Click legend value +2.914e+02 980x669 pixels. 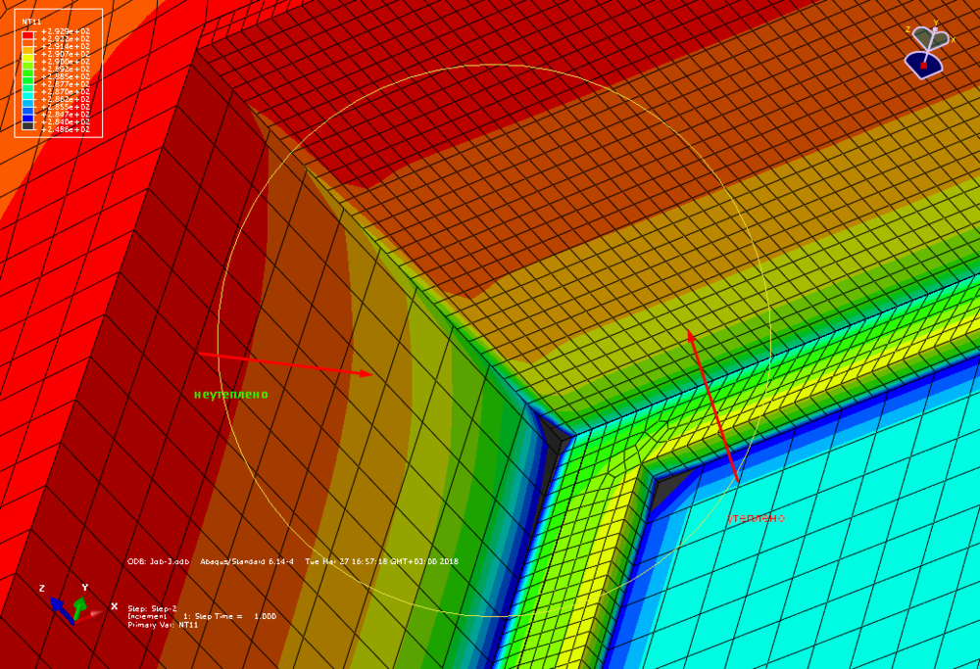[x=66, y=47]
